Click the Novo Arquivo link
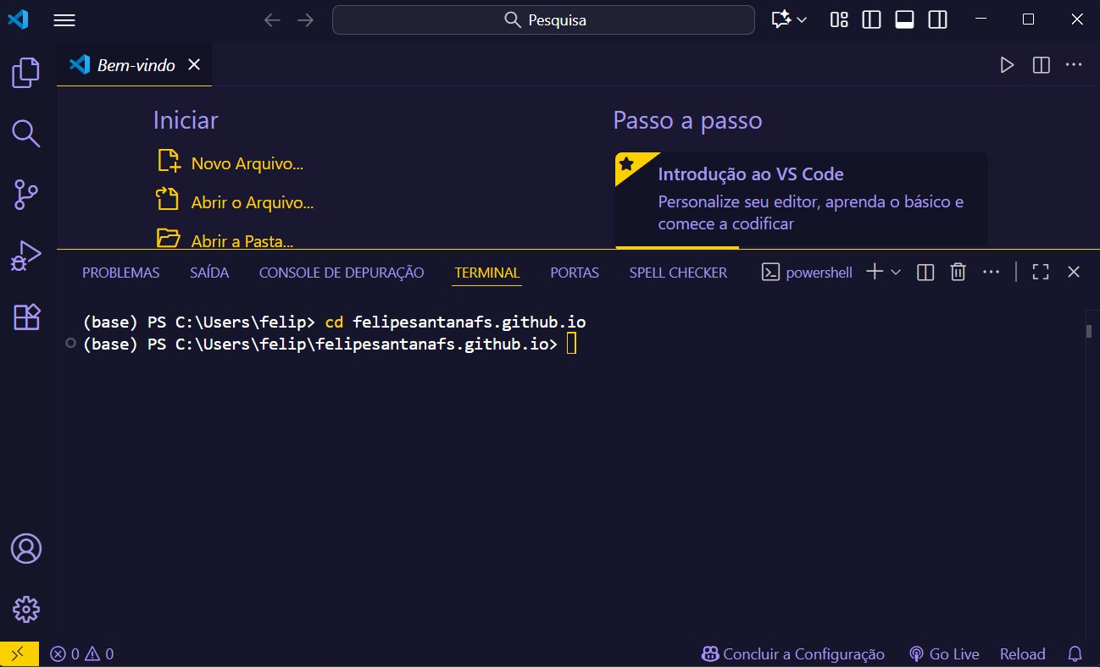Viewport: 1100px width, 667px height. tap(247, 163)
